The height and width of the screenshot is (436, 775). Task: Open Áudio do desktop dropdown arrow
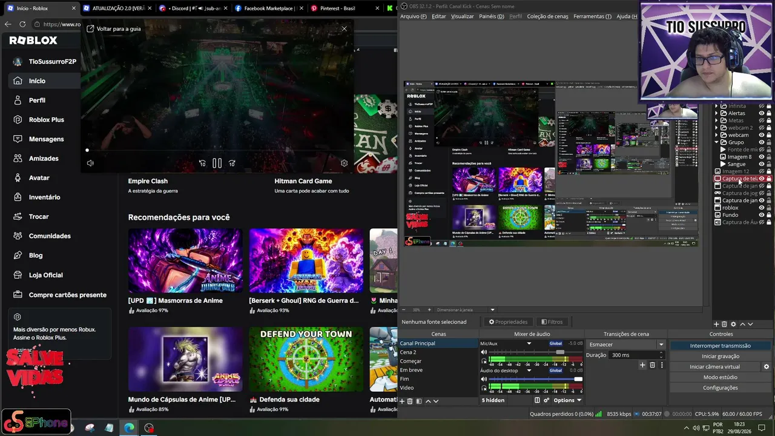click(529, 370)
